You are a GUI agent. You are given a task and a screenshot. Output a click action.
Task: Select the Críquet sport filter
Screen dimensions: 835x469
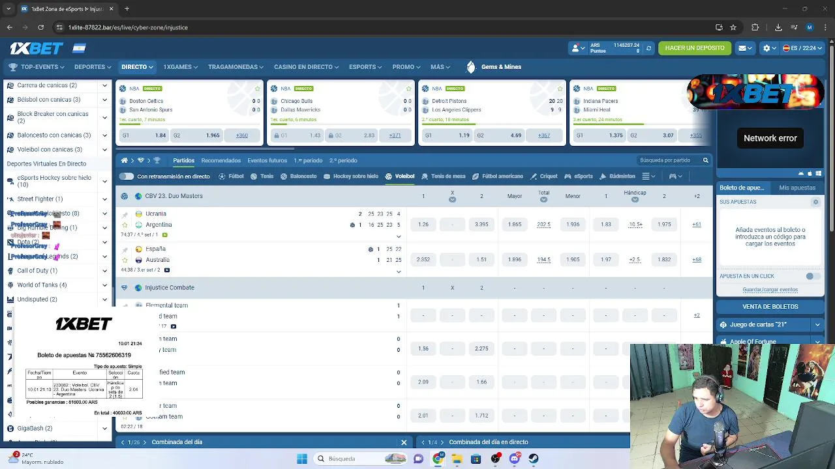click(x=543, y=177)
